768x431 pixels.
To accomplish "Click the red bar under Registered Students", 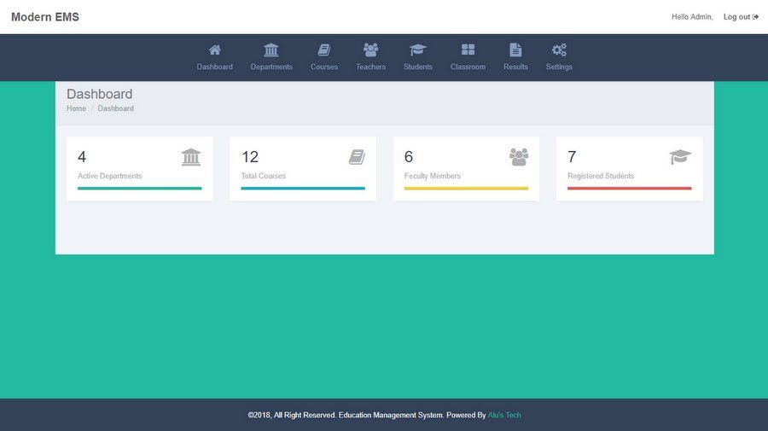I will (x=629, y=188).
